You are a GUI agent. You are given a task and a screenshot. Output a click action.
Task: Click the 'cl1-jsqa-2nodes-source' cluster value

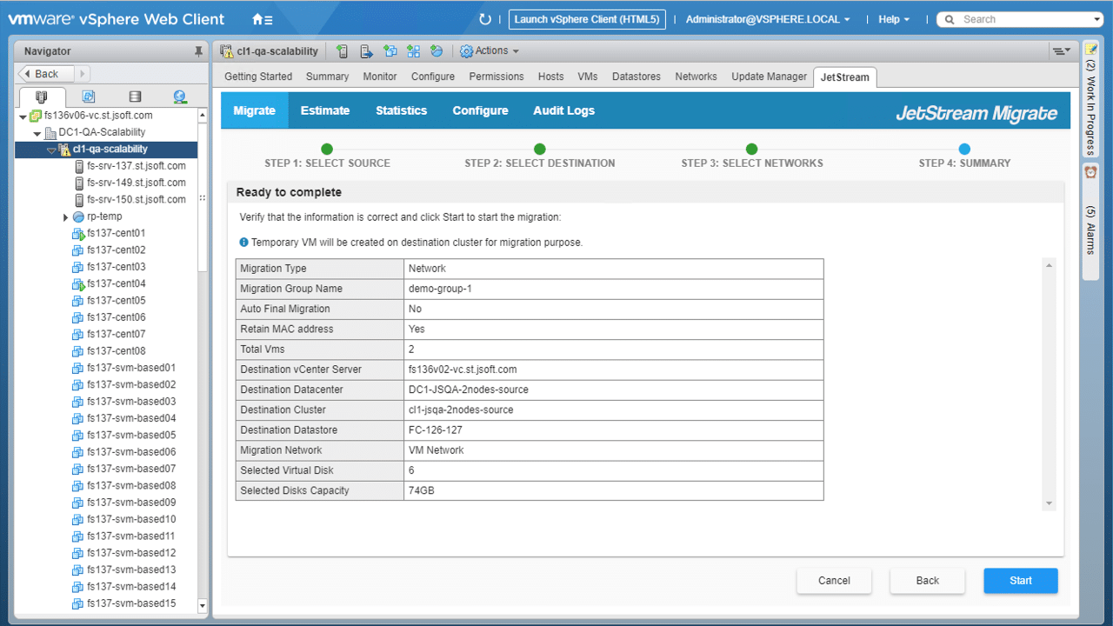click(461, 410)
